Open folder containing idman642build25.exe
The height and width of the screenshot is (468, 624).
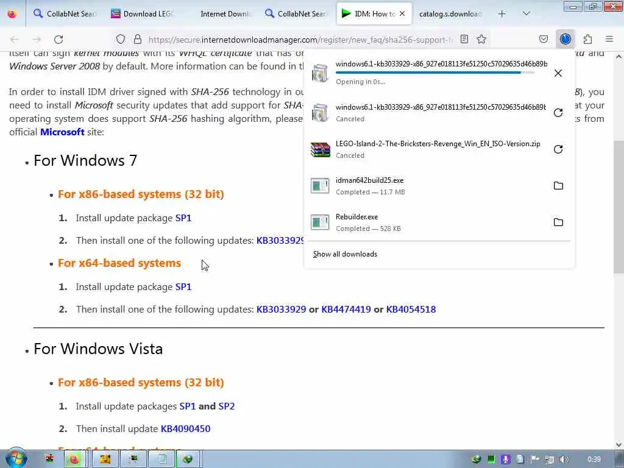pos(558,186)
